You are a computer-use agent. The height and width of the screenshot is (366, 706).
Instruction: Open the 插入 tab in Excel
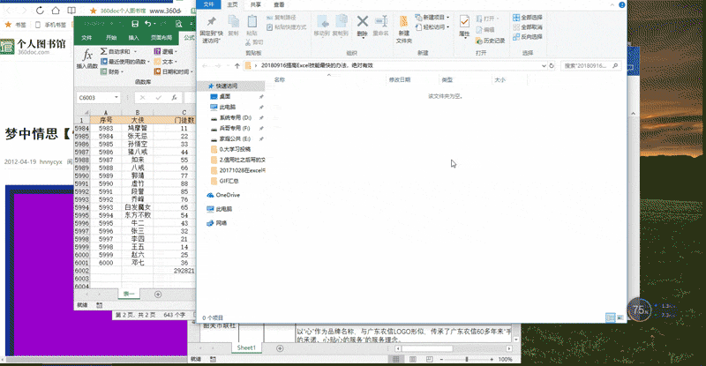[x=133, y=38]
